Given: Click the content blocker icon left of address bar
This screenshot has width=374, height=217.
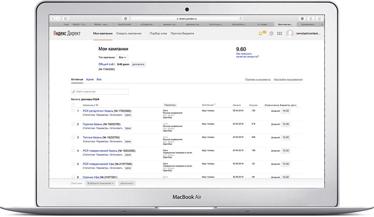Looking at the screenshot, I should point(125,19).
